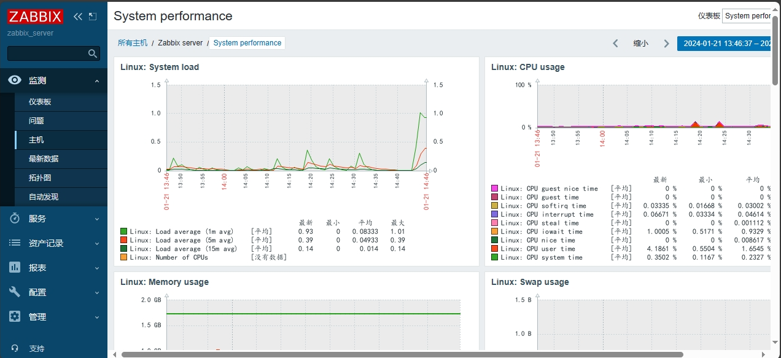Collapse sidebar with double-chevron icon
The width and height of the screenshot is (781, 358).
[77, 17]
